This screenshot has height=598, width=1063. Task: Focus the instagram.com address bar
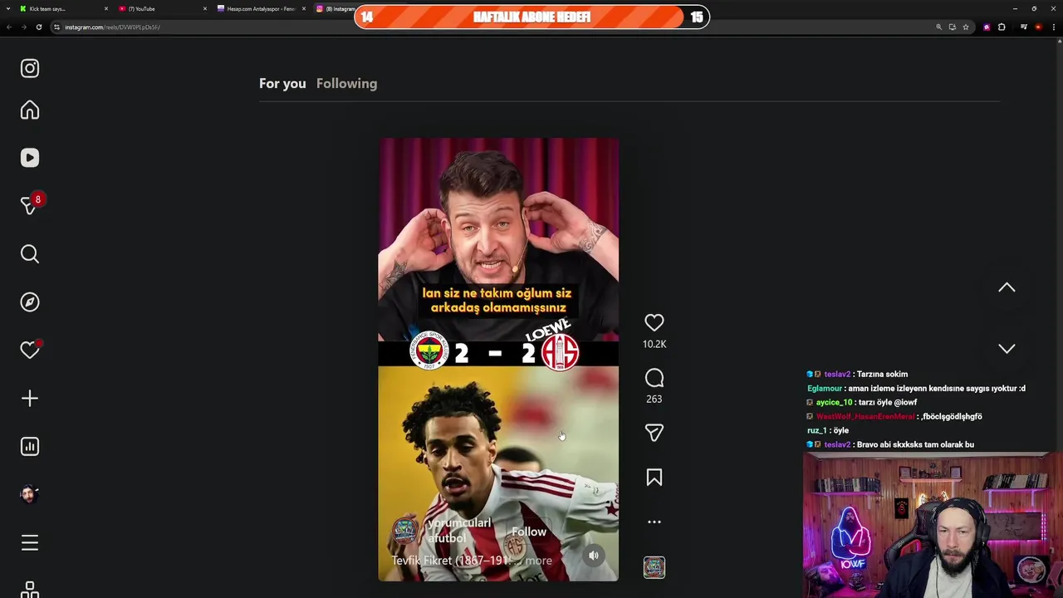point(498,27)
